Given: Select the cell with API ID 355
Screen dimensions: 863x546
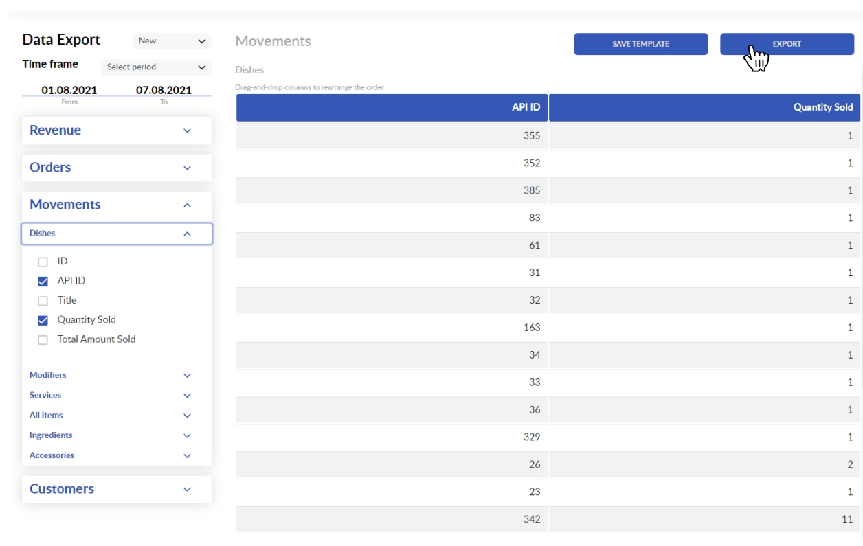Looking at the screenshot, I should (392, 136).
